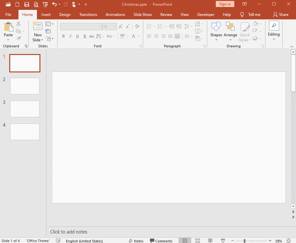
Task: Toggle text Shadow
Action: pyautogui.click(x=85, y=36)
